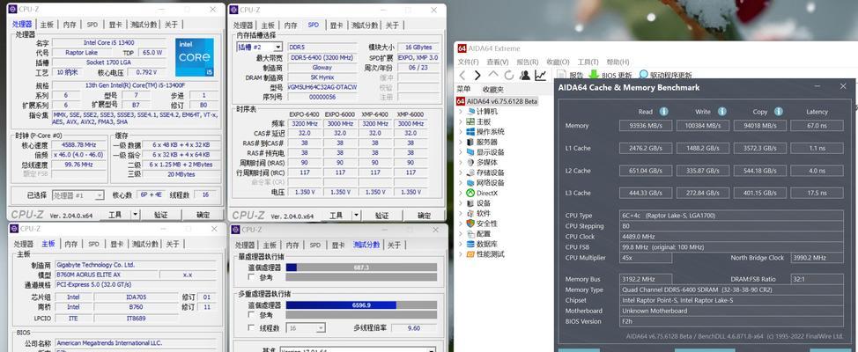Image resolution: width=858 pixels, height=352 pixels.
Task: Click 验证 button in SPD CPU-Z window
Action: click(381, 216)
